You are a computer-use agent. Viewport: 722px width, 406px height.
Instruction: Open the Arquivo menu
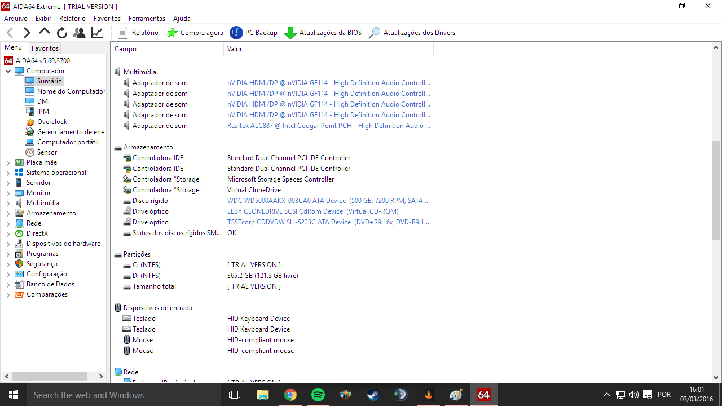(16, 19)
